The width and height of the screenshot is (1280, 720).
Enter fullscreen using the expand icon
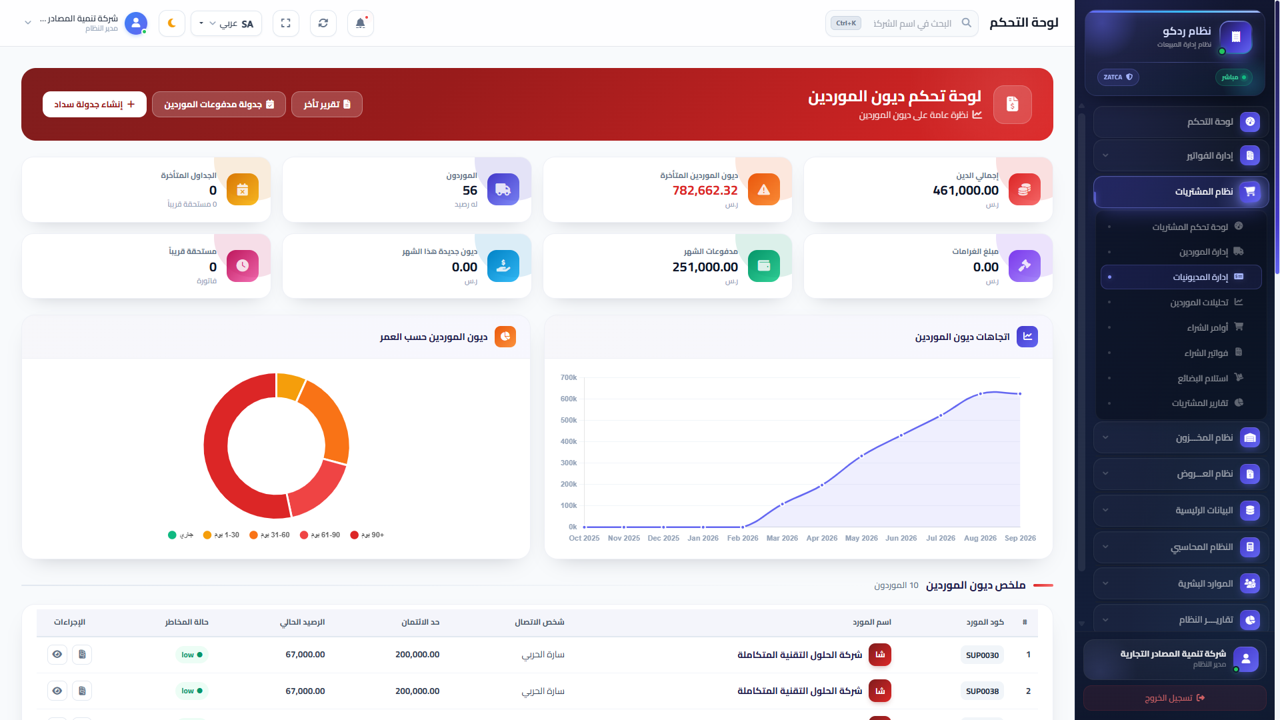click(286, 23)
